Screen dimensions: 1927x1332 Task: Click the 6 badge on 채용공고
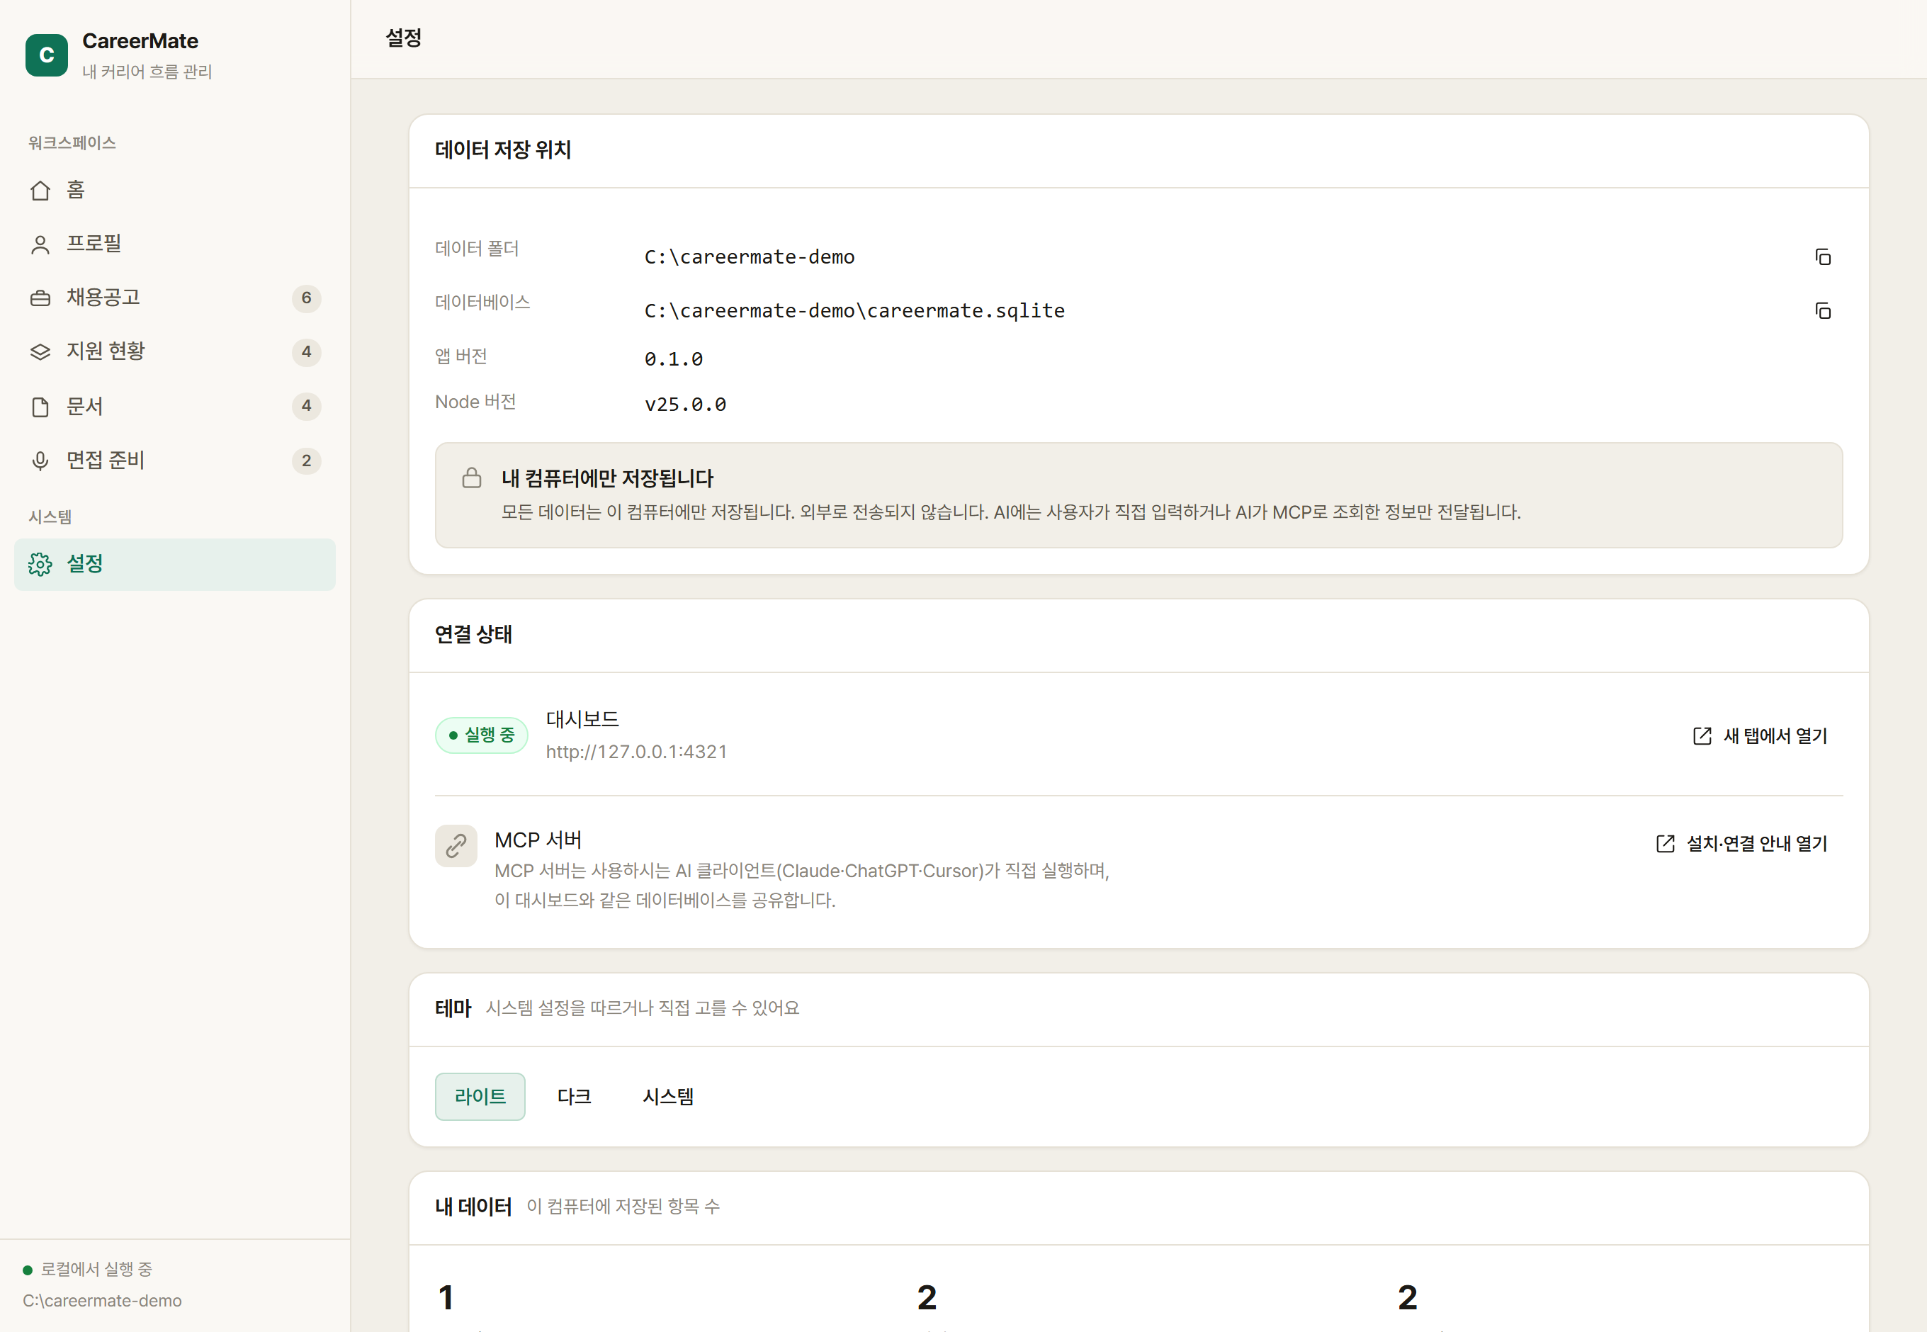306,298
